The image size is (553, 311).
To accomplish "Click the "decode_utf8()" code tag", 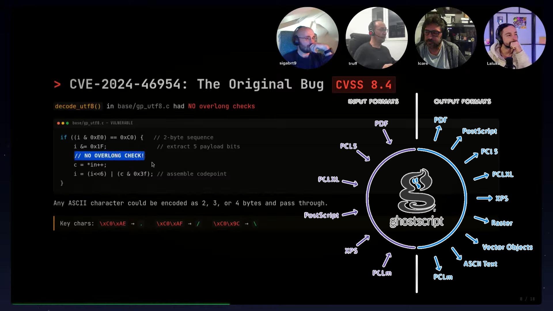I will [78, 106].
